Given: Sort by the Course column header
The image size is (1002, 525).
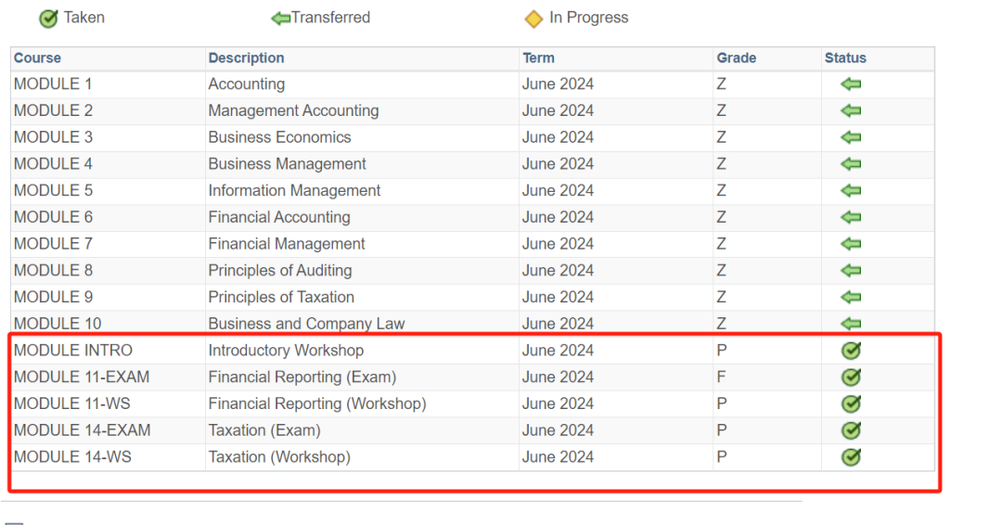Looking at the screenshot, I should [38, 58].
